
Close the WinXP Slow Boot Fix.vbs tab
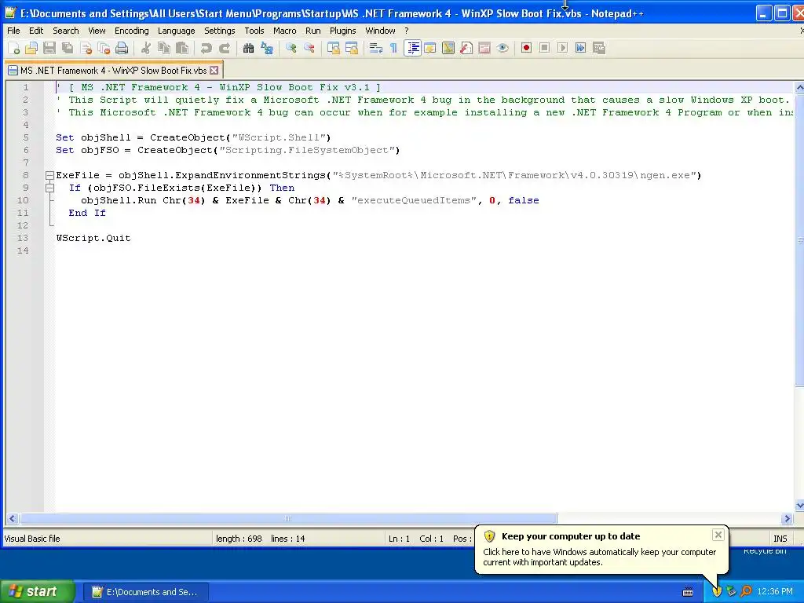click(x=214, y=70)
